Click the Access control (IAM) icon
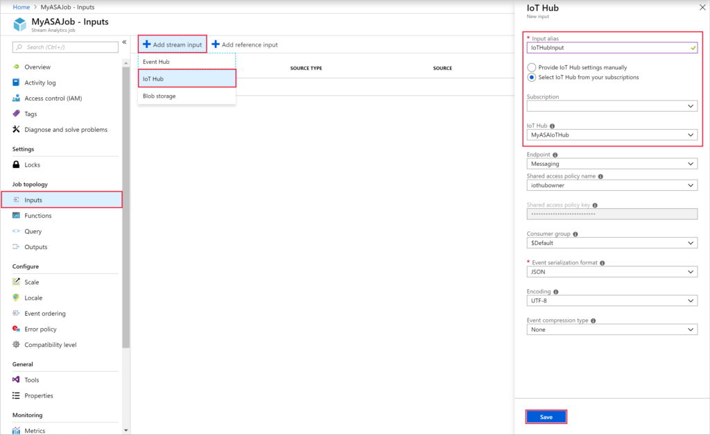This screenshot has width=710, height=435. (x=17, y=98)
